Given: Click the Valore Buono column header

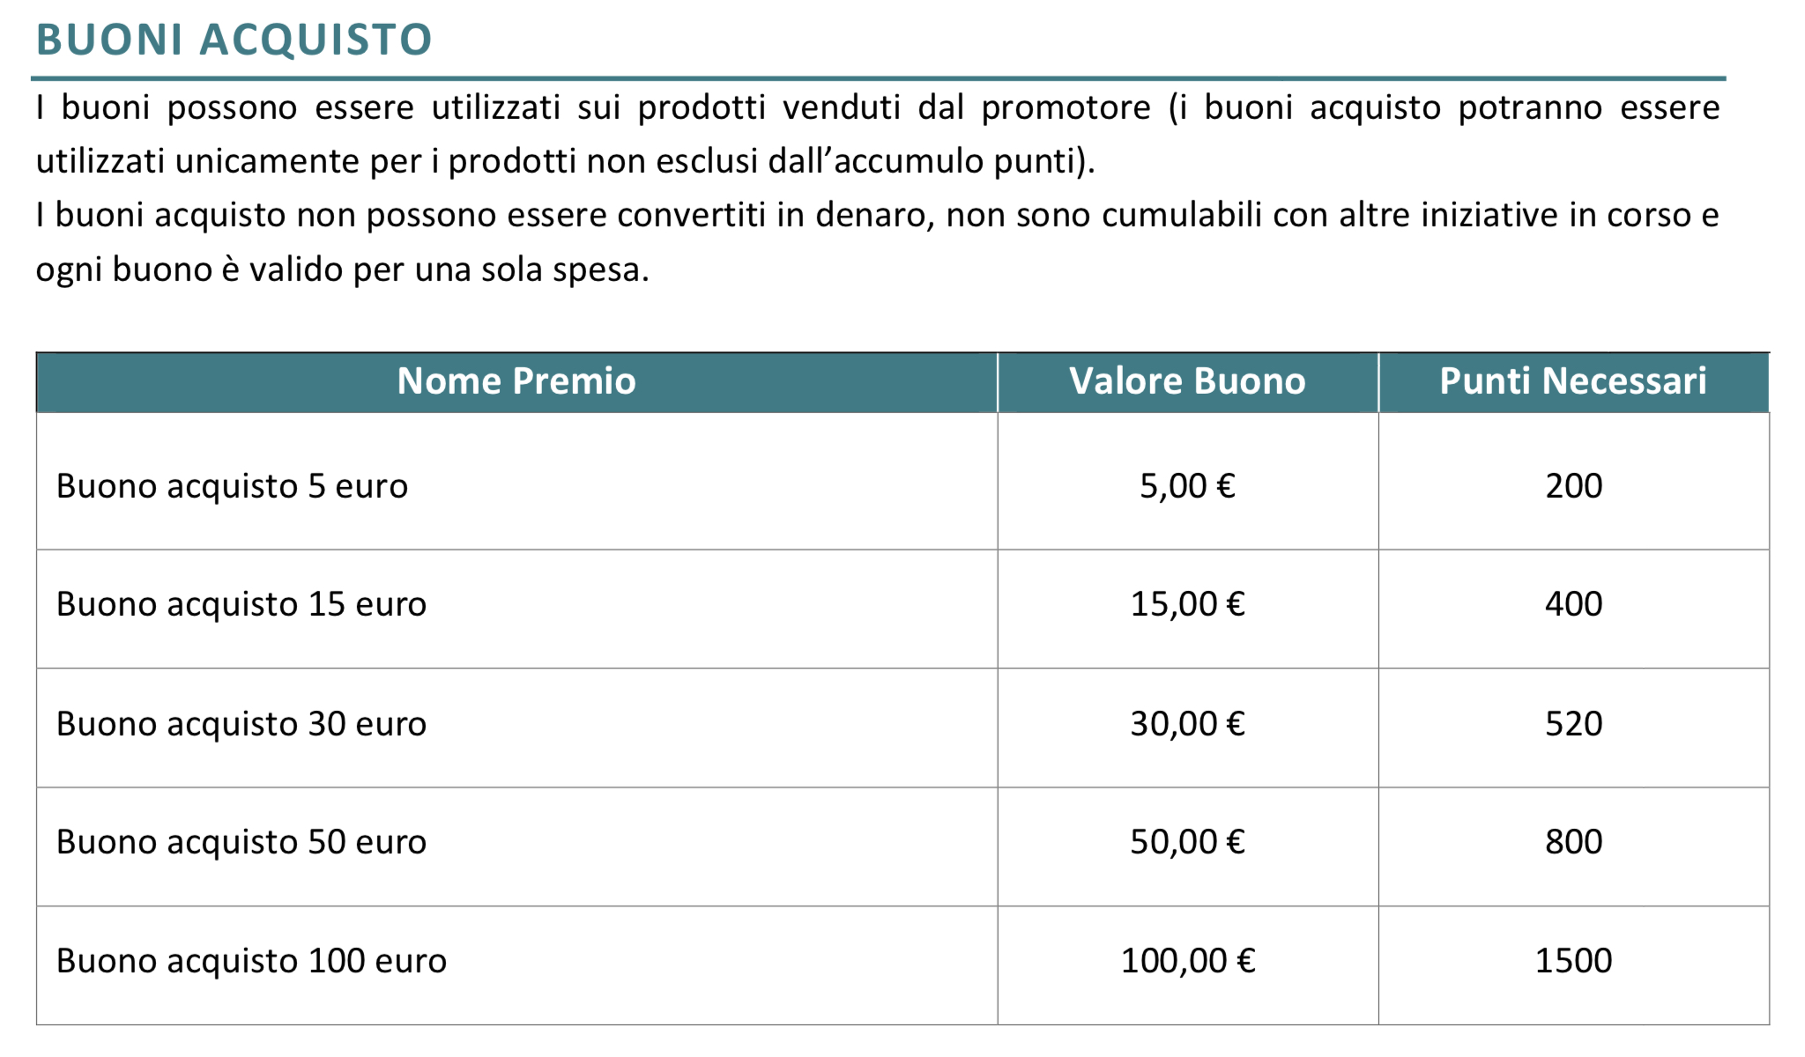Looking at the screenshot, I should pos(1186,381).
